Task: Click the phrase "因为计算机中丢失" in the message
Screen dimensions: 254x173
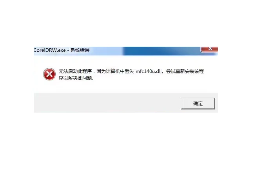Action: pos(115,71)
